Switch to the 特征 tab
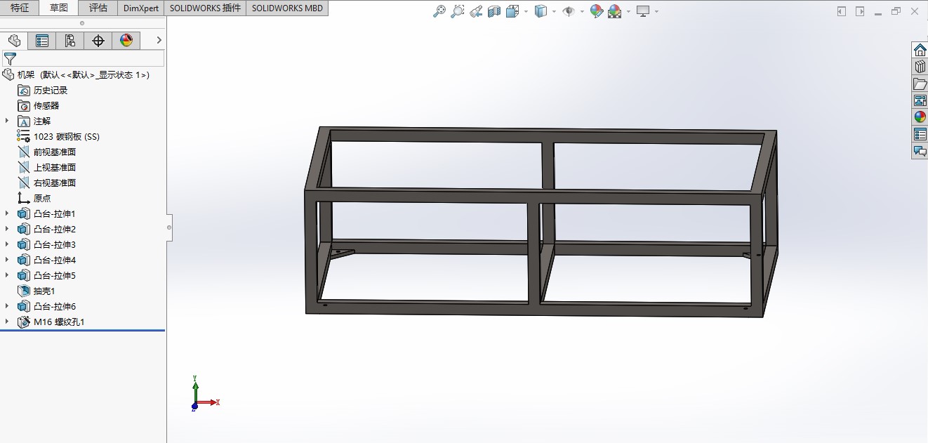 click(20, 8)
